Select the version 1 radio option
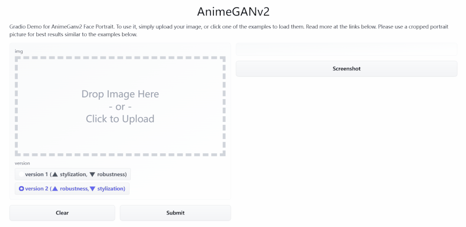The image size is (466, 227). pyautogui.click(x=73, y=174)
